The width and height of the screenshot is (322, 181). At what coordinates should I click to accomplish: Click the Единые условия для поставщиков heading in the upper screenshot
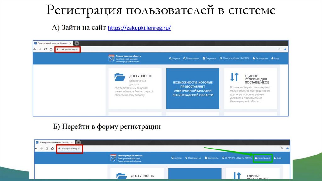[257, 79]
